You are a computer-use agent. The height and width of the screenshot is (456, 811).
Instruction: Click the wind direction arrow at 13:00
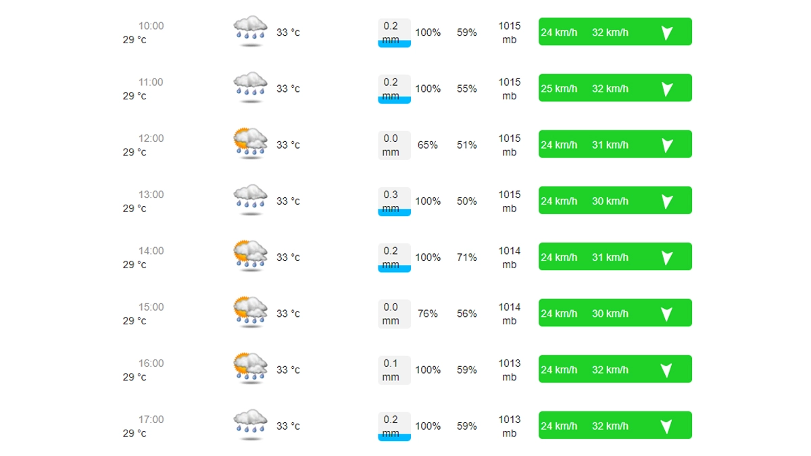click(666, 201)
